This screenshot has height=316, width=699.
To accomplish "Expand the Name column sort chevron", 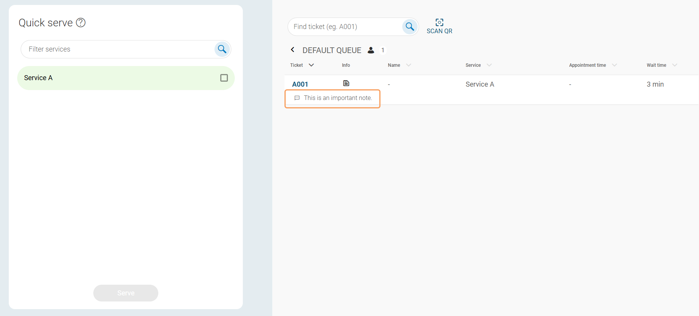I will tap(408, 65).
